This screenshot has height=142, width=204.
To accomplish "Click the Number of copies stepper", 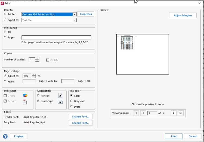I will [37, 60].
